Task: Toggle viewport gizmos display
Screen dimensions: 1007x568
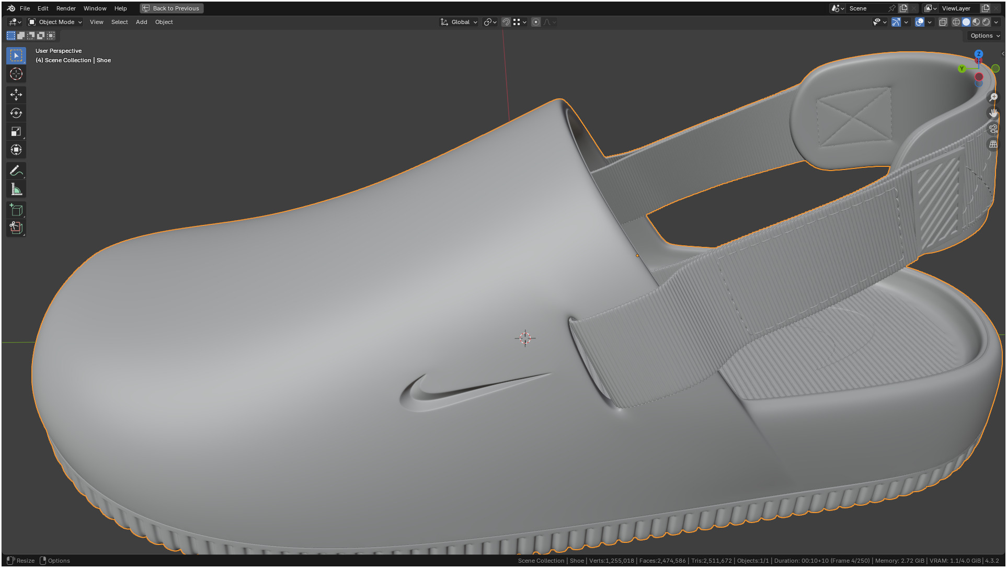Action: pyautogui.click(x=896, y=22)
